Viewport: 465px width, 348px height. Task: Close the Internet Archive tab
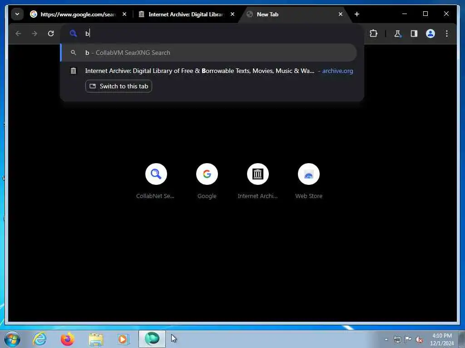click(x=232, y=14)
